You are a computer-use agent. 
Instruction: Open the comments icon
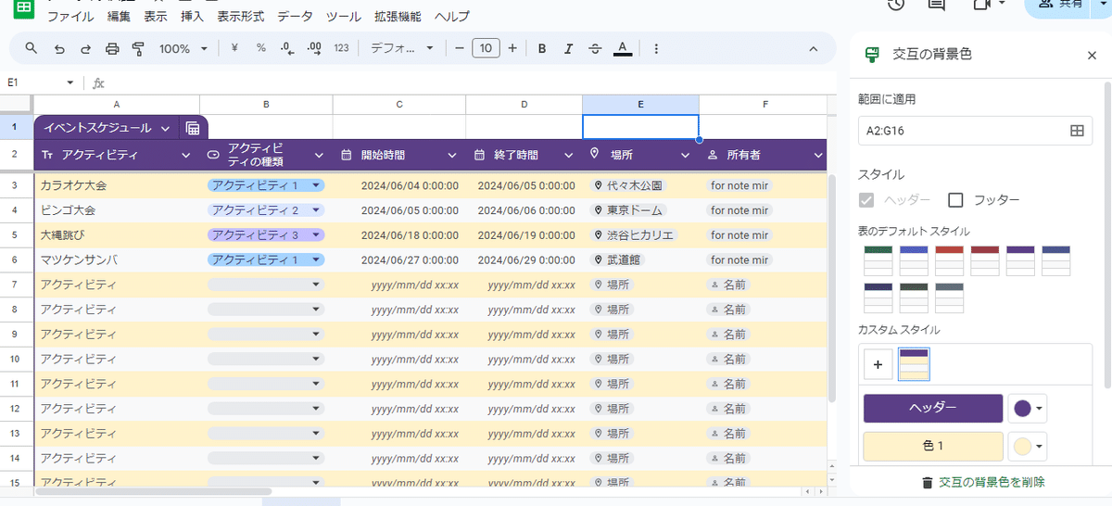coord(937,5)
